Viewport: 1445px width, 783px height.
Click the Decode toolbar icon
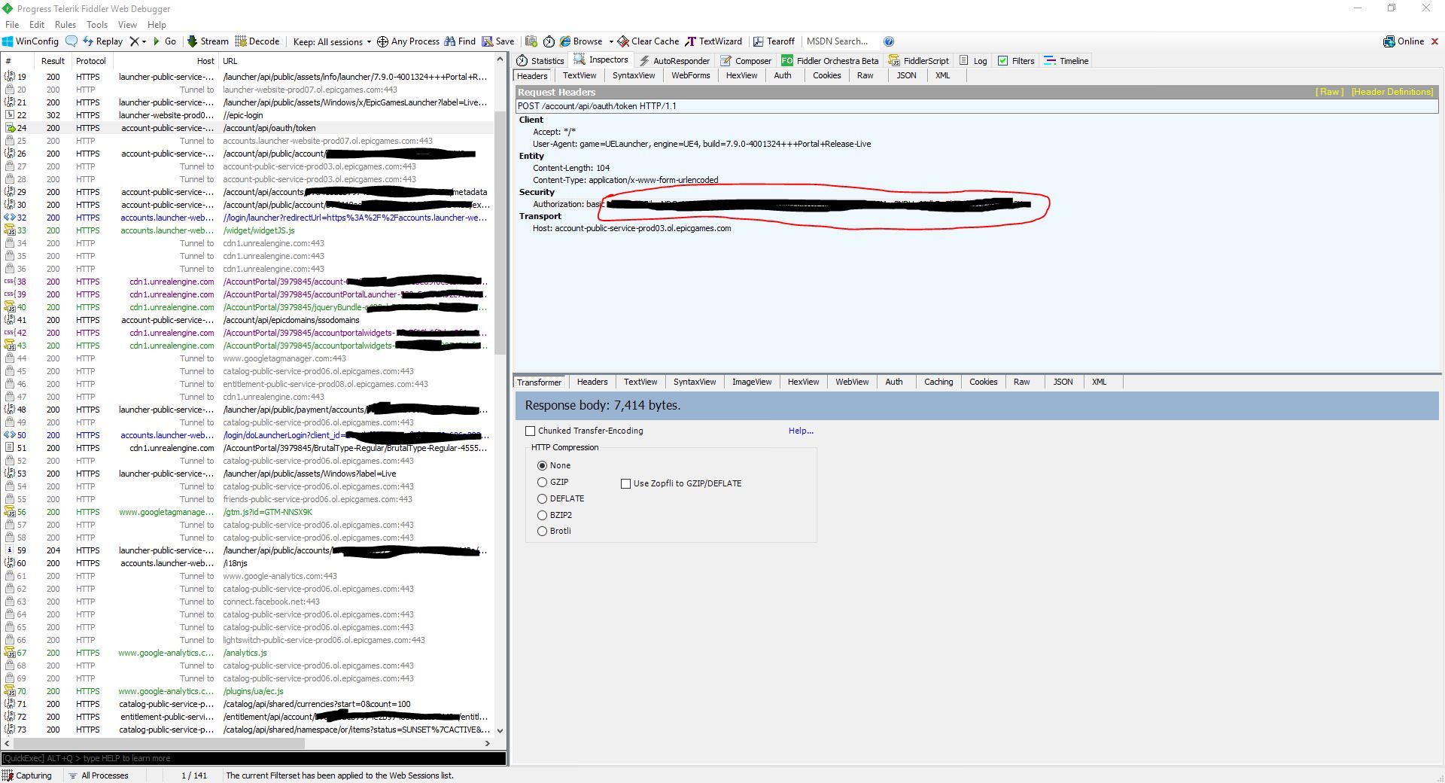click(x=257, y=41)
